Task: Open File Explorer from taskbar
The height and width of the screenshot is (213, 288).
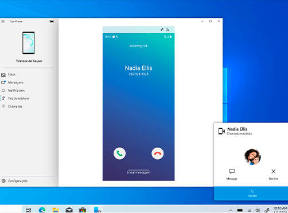Action: (x=56, y=210)
